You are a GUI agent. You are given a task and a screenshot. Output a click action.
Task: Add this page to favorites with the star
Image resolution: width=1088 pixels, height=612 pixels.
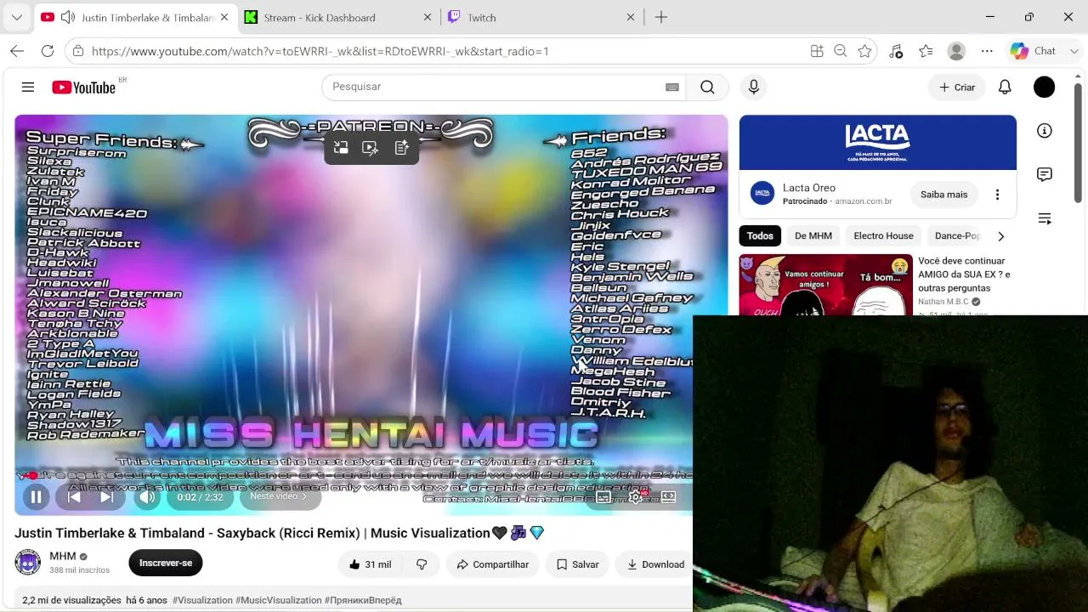[864, 51]
